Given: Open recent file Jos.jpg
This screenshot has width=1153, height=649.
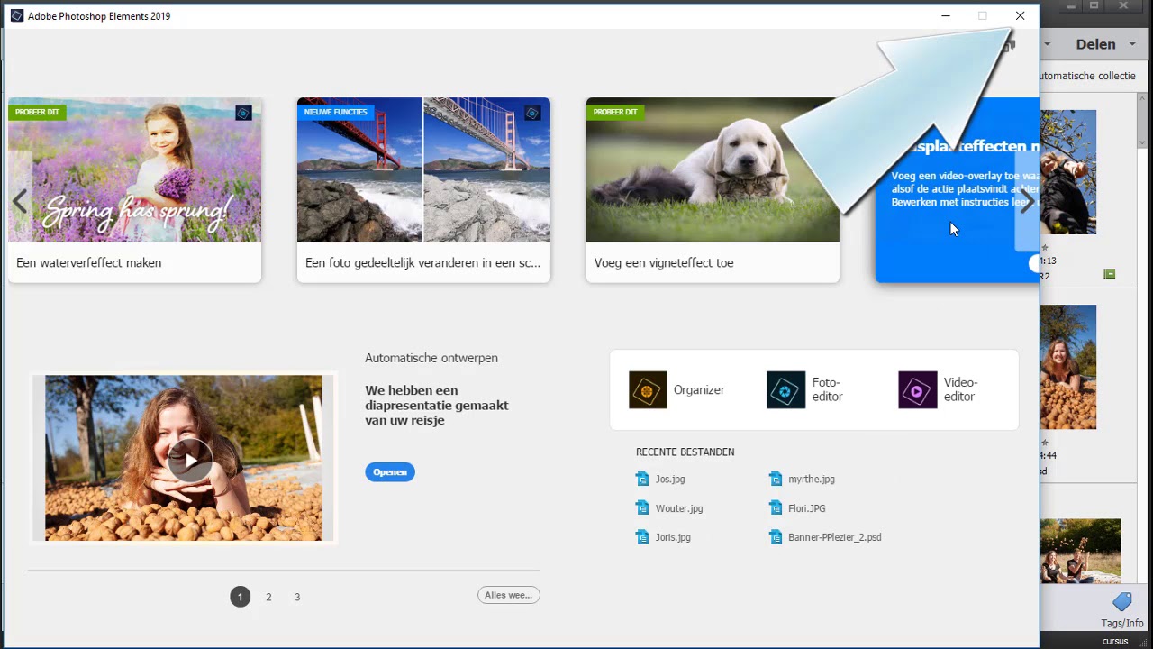Looking at the screenshot, I should (660, 480).
